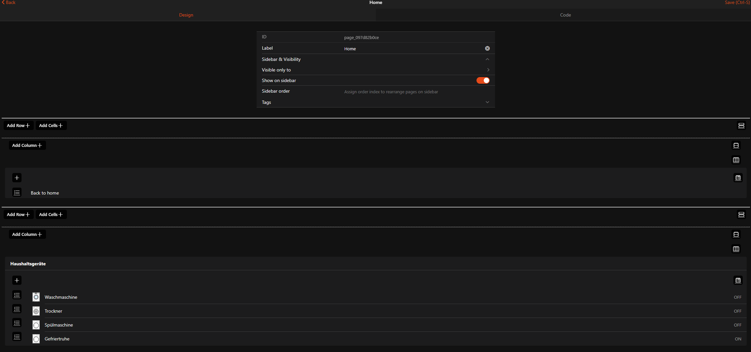Viewport: 751px width, 352px height.
Task: Select Trockner list item text
Action: (x=53, y=311)
